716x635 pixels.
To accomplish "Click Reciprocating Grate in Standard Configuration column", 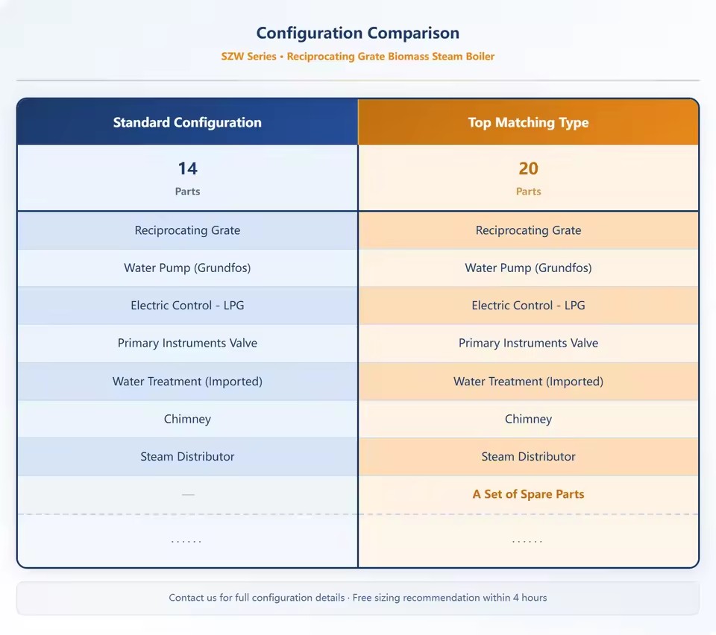I will [187, 230].
